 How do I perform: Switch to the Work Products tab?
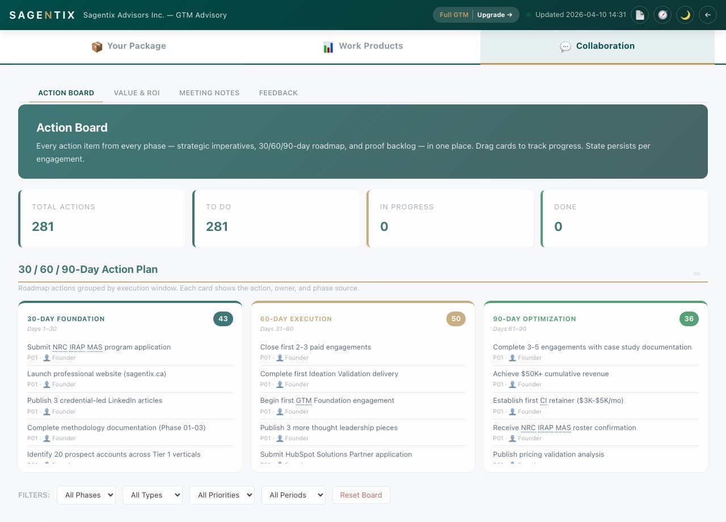click(363, 47)
